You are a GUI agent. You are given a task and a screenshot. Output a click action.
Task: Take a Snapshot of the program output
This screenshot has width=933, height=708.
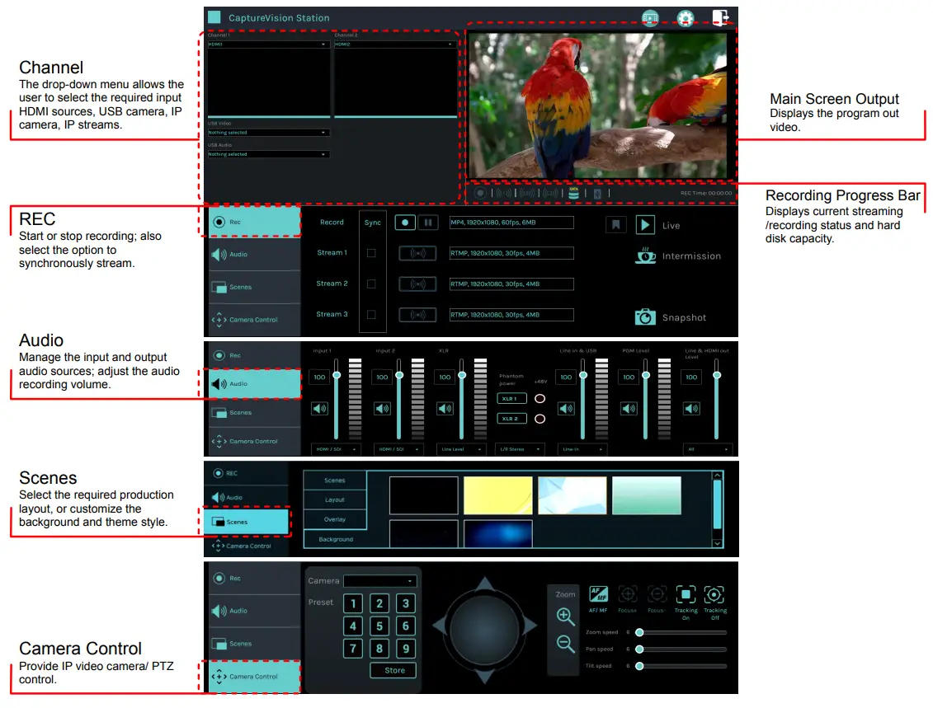pos(648,317)
